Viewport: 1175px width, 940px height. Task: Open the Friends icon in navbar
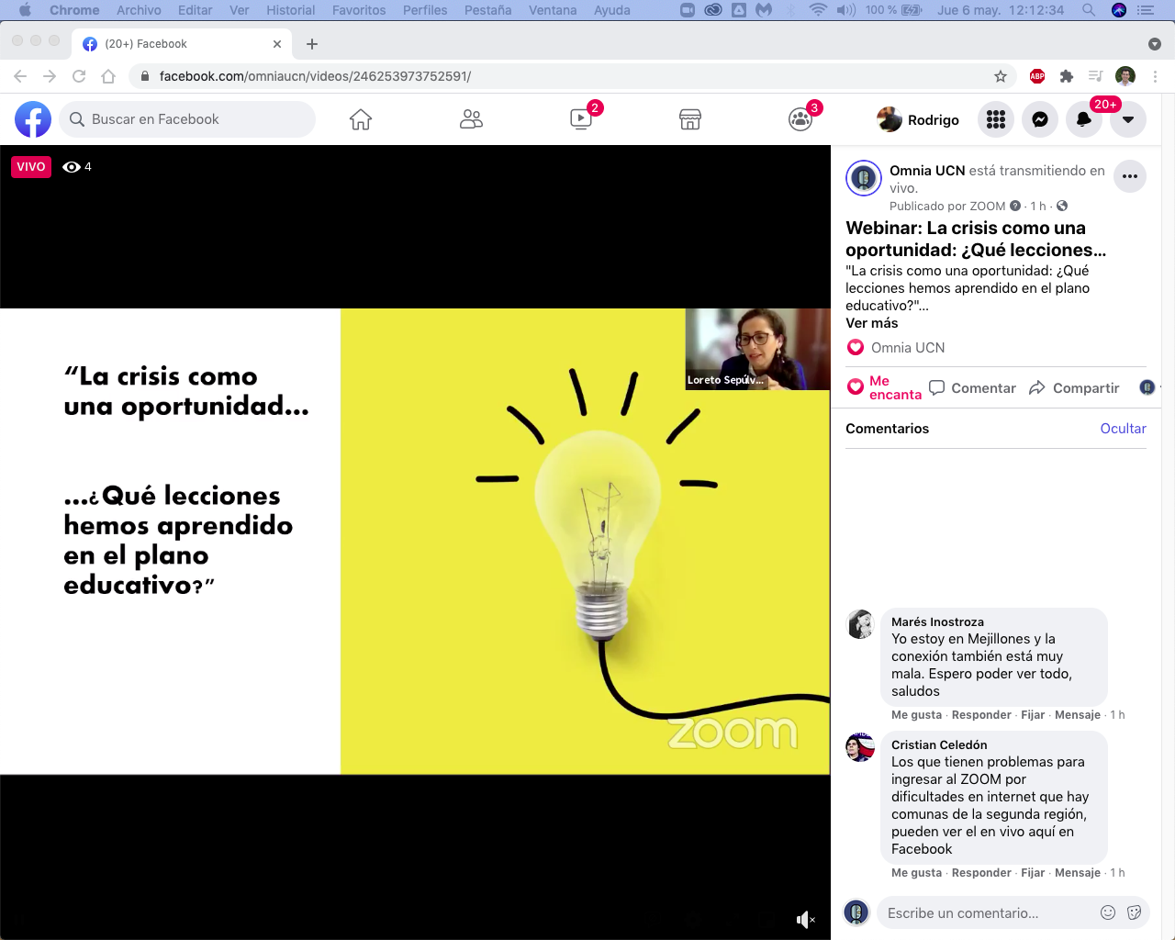[x=471, y=119]
